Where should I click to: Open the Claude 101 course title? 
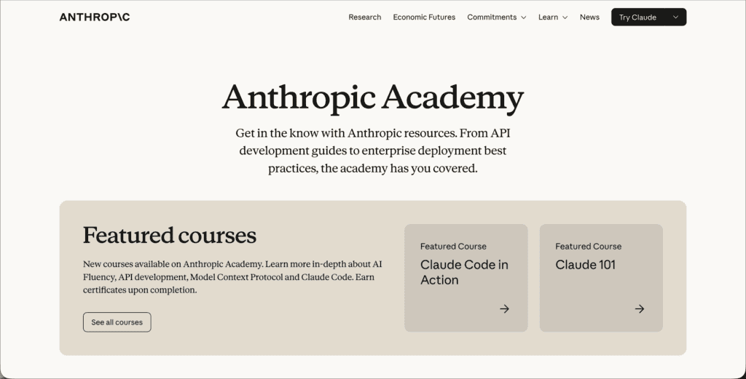point(585,265)
